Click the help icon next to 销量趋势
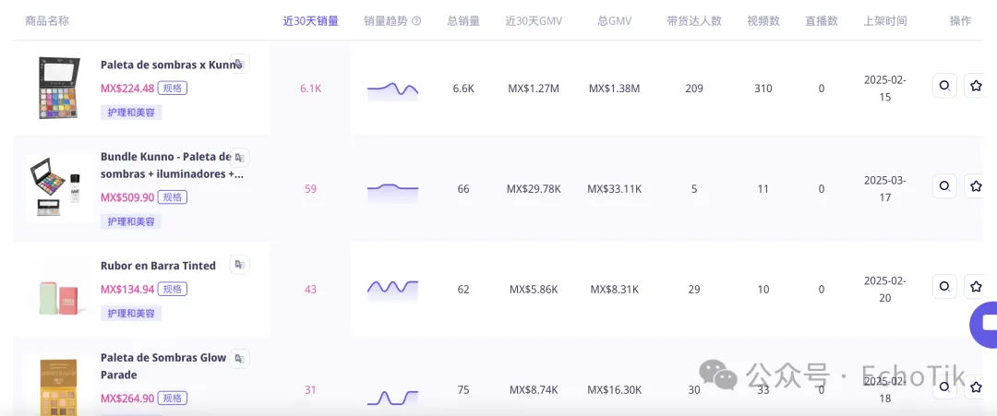The image size is (997, 416). tap(416, 21)
